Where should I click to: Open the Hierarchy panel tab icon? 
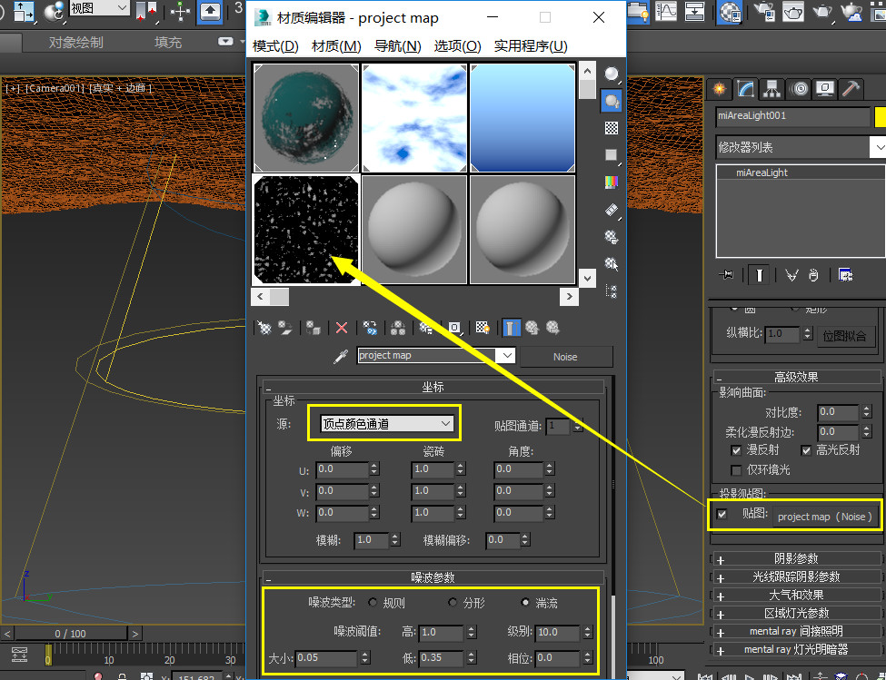click(772, 89)
